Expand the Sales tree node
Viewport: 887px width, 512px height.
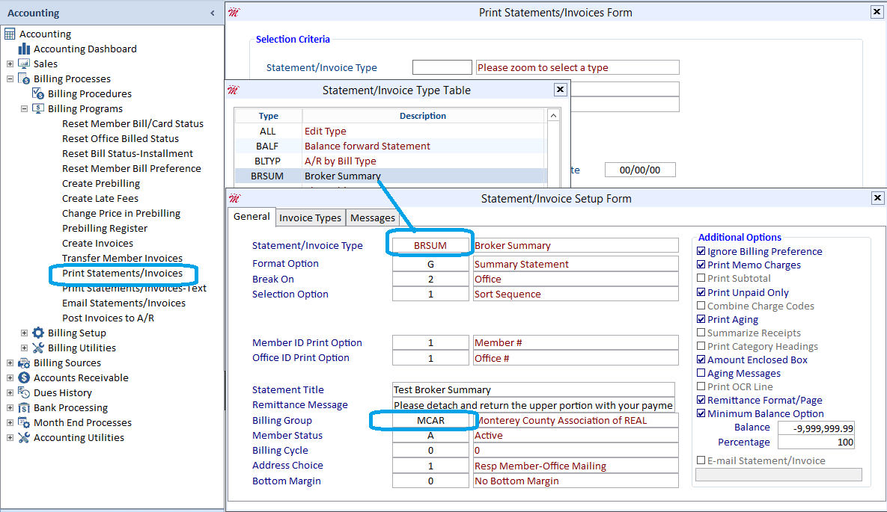(10, 64)
